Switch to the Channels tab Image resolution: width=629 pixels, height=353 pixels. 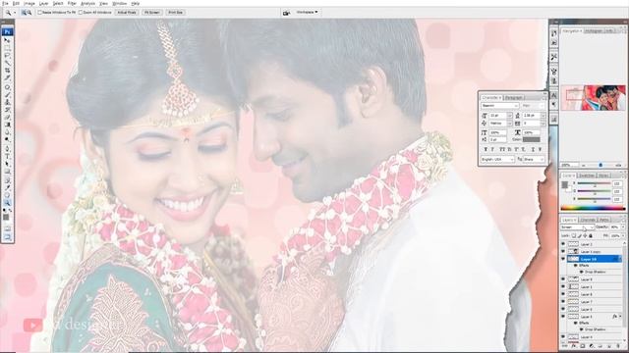coord(588,220)
